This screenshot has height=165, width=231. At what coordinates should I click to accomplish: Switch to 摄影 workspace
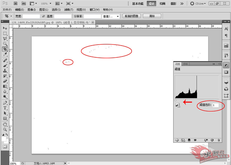click(173, 4)
